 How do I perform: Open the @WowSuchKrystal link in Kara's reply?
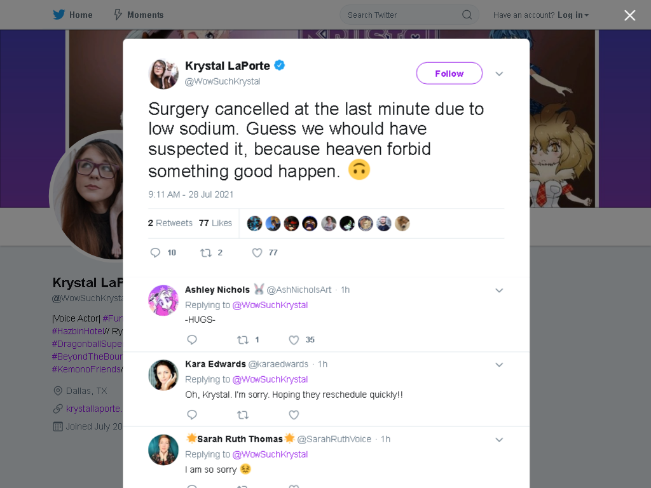pyautogui.click(x=270, y=379)
